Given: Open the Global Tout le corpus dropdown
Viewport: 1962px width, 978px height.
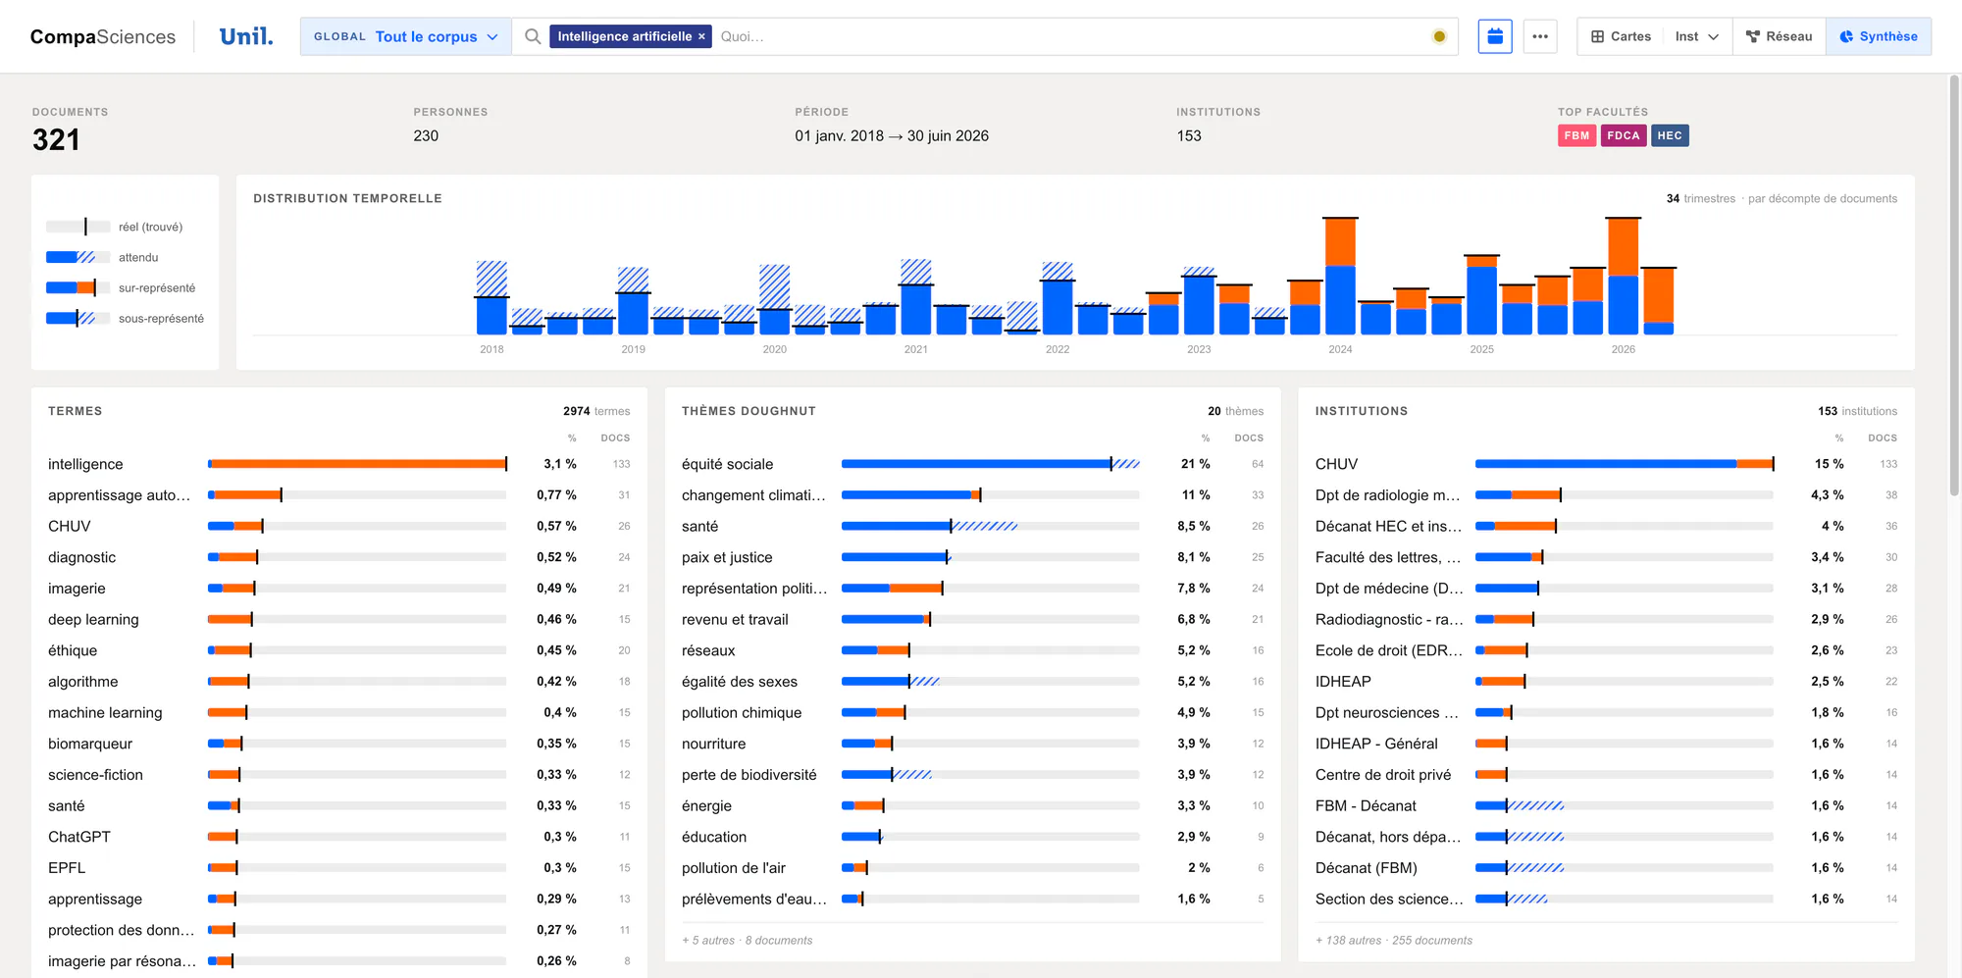Looking at the screenshot, I should click(406, 36).
